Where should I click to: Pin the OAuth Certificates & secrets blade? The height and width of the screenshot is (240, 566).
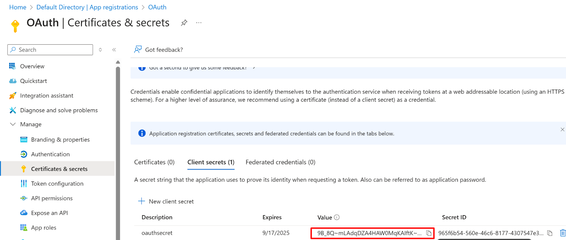(x=184, y=23)
